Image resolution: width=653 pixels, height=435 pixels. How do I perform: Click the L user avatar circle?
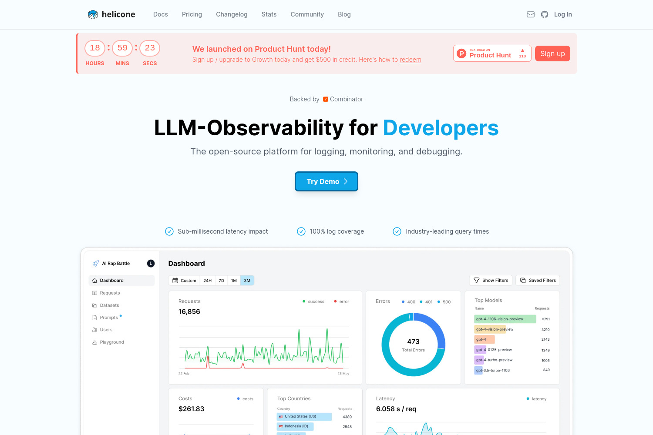pyautogui.click(x=151, y=263)
